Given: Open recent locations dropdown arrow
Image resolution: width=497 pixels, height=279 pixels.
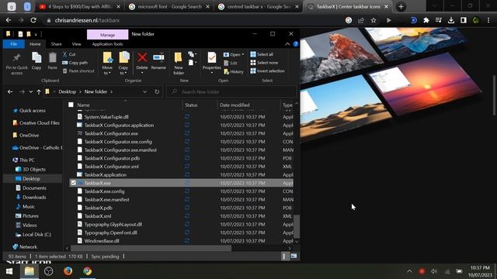Looking at the screenshot, I should (31, 91).
